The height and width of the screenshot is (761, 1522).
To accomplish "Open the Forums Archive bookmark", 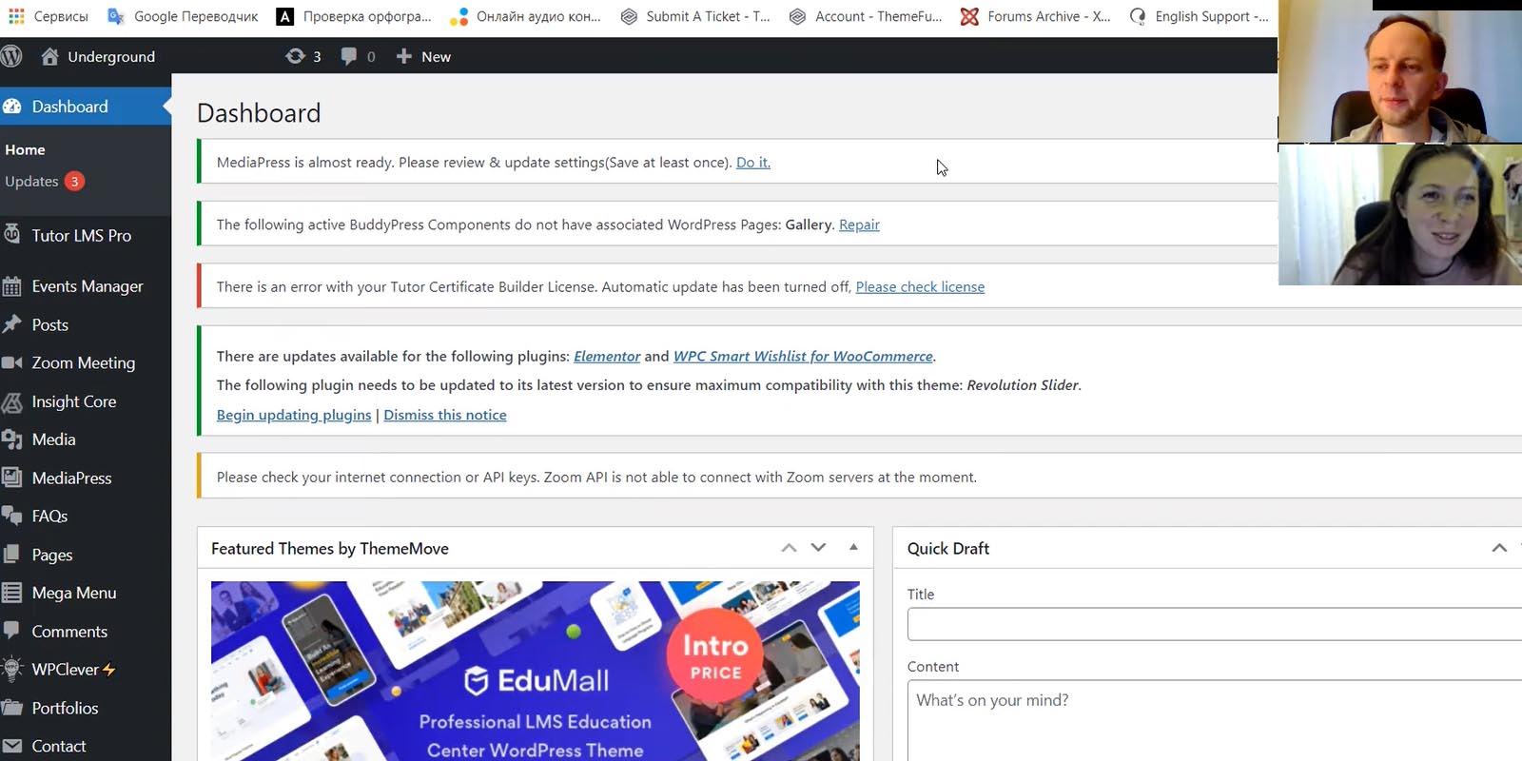I will (x=1035, y=16).
